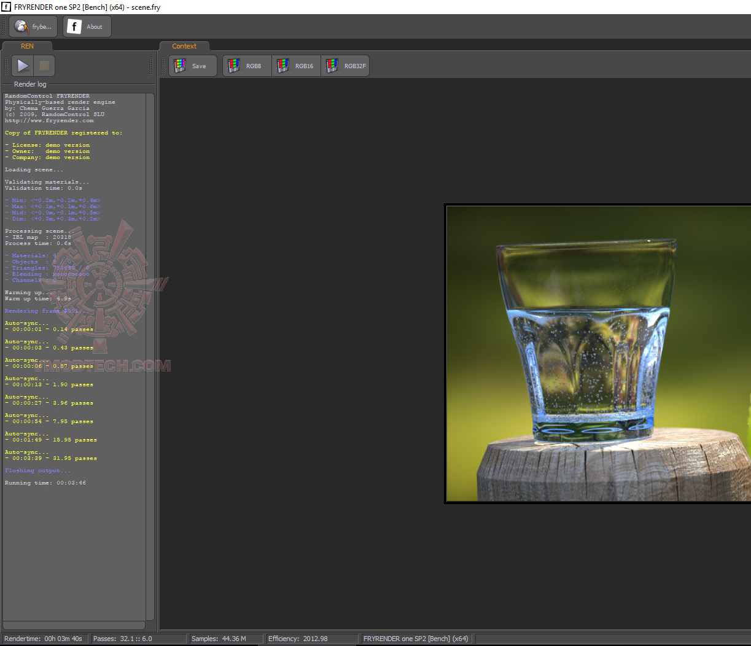This screenshot has width=751, height=646.
Task: Click the app icon in the title bar
Action: (x=6, y=7)
